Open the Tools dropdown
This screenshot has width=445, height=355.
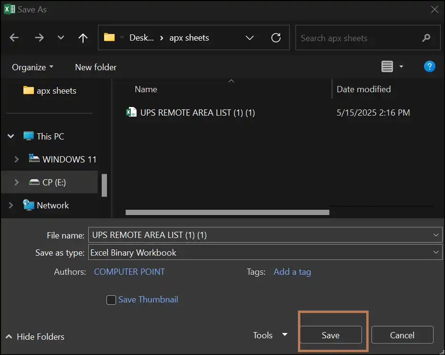270,335
